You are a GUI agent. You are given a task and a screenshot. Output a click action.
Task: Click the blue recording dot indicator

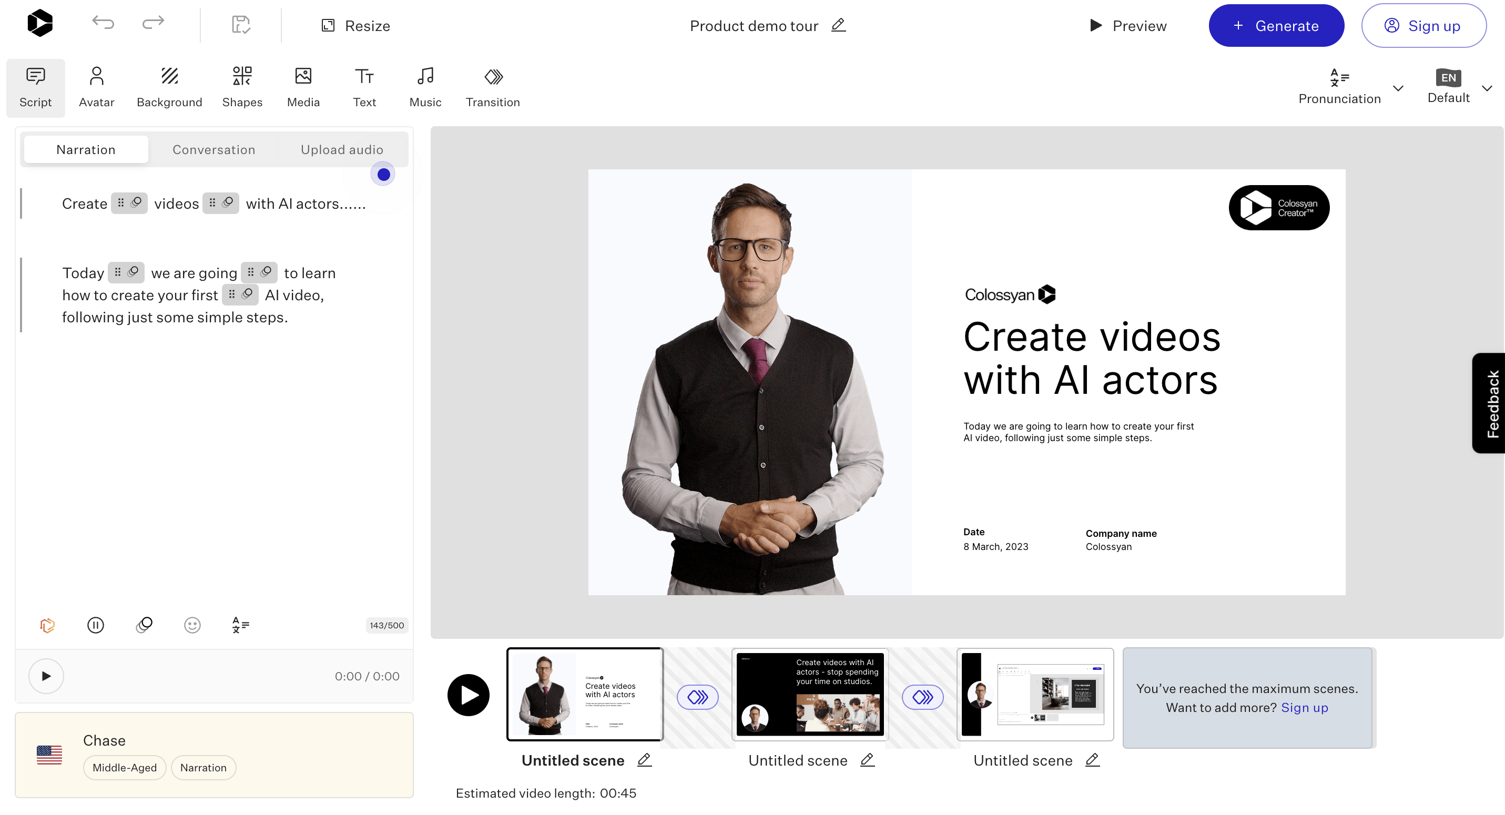pyautogui.click(x=383, y=174)
